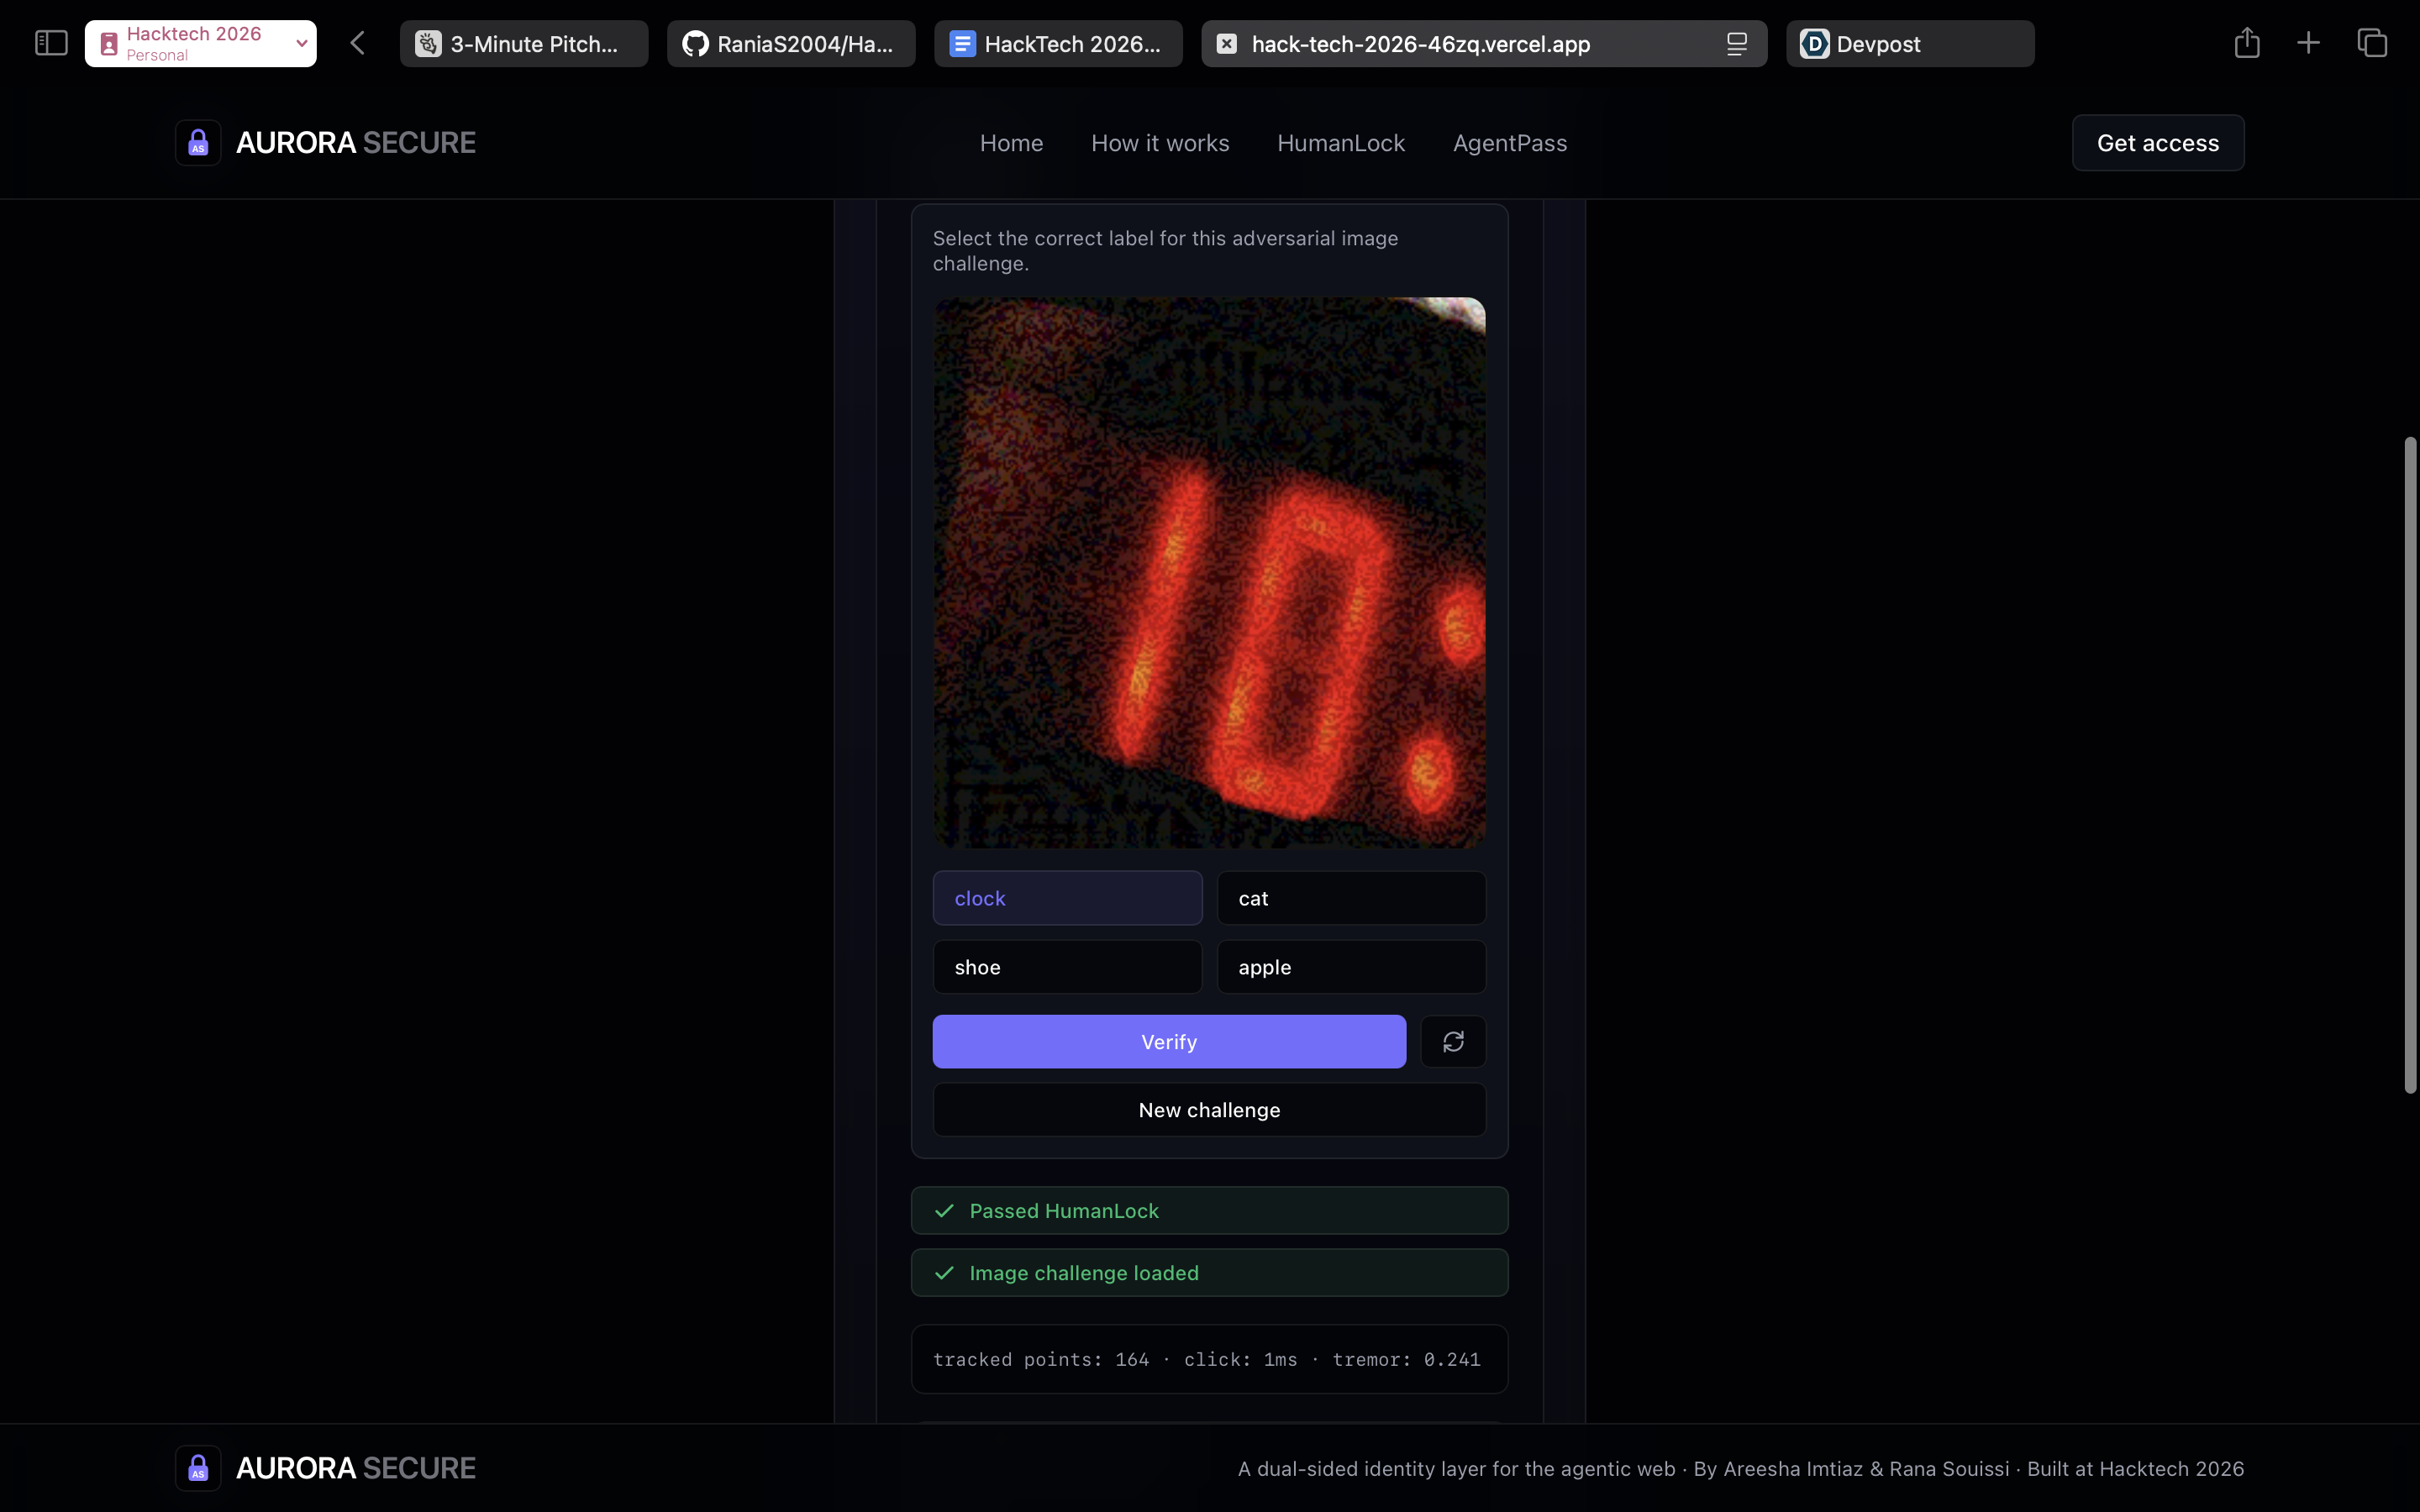This screenshot has width=2420, height=1512.
Task: Click the New challenge button
Action: point(1208,1110)
